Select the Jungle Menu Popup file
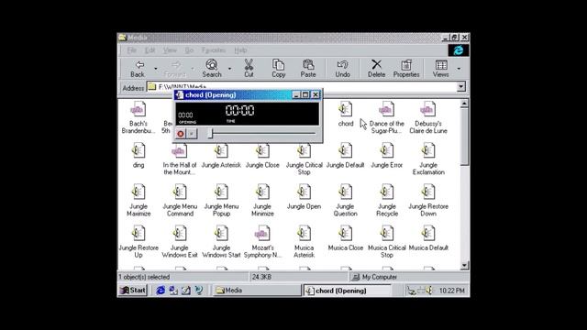Viewport: 587px width, 330px height. click(221, 200)
